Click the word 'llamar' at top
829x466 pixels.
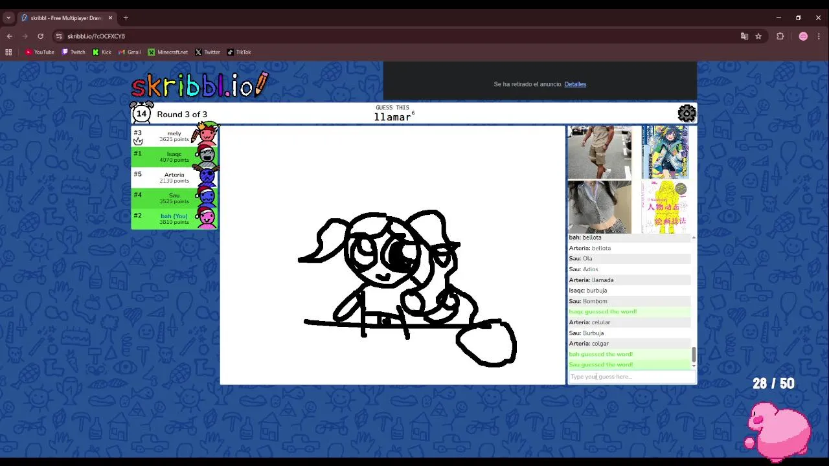coord(392,117)
